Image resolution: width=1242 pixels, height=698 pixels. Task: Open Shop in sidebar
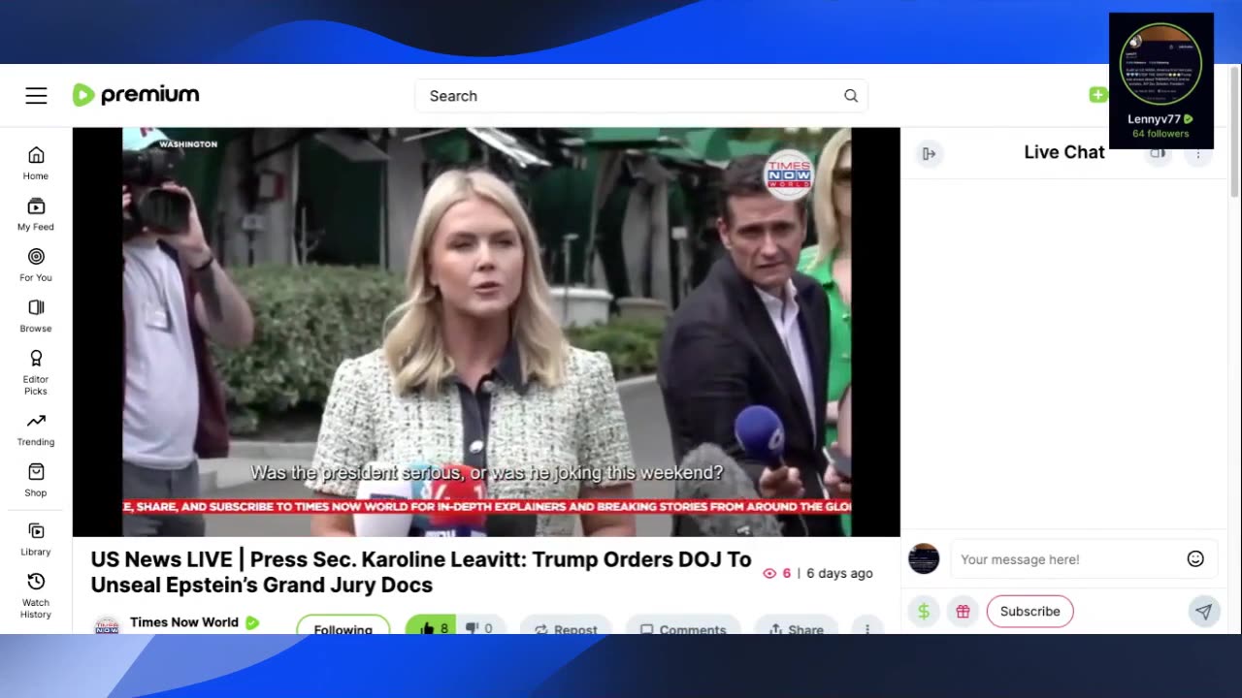coord(36,480)
